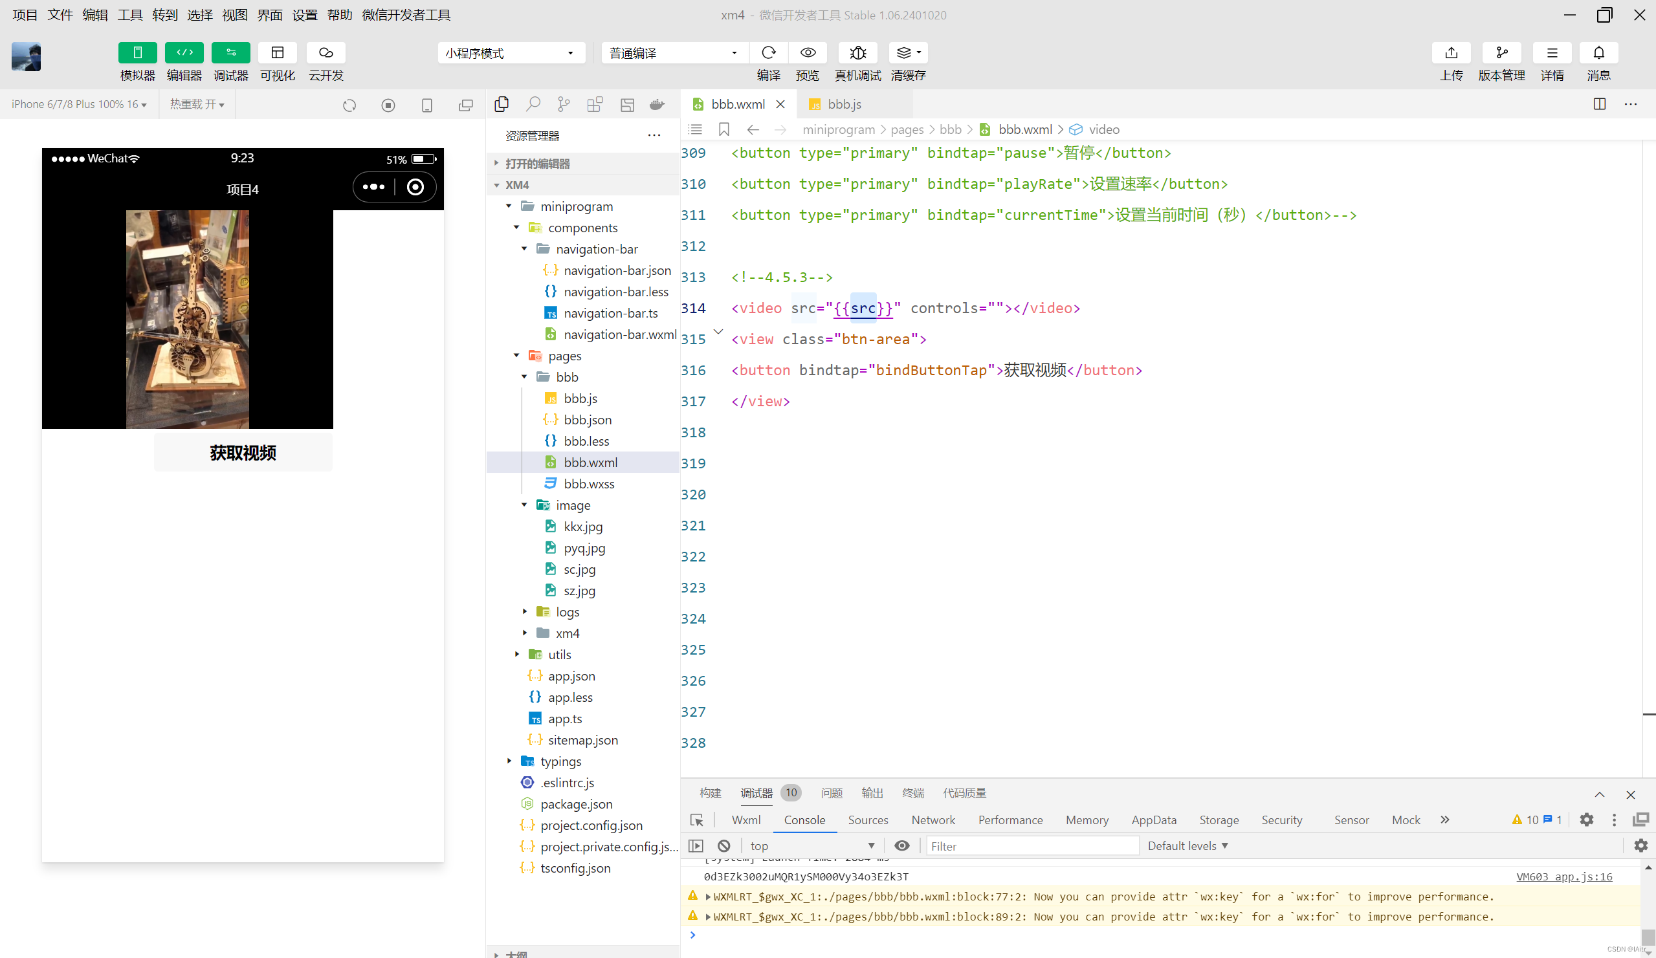Screen dimensions: 1656x958
Task: Click the search icon in sidebar
Action: [533, 103]
